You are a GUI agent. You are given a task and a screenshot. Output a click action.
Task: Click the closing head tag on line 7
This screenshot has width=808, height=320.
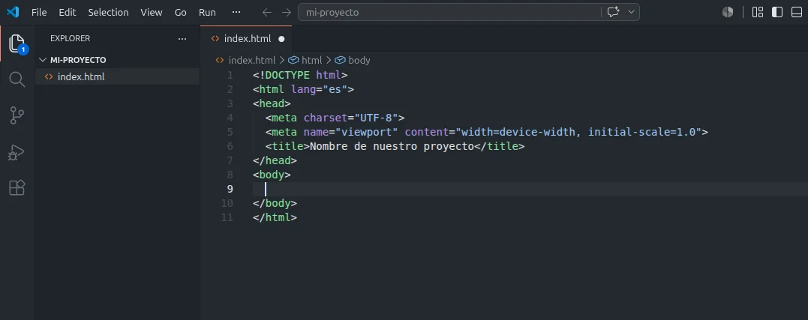[275, 160]
